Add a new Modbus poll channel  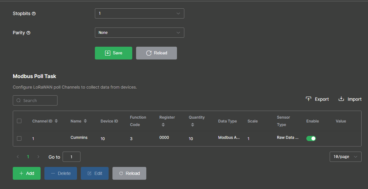27,173
